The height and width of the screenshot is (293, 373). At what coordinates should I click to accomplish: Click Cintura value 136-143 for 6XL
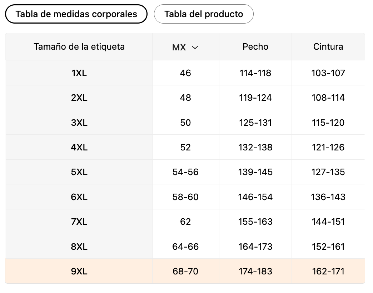click(328, 197)
